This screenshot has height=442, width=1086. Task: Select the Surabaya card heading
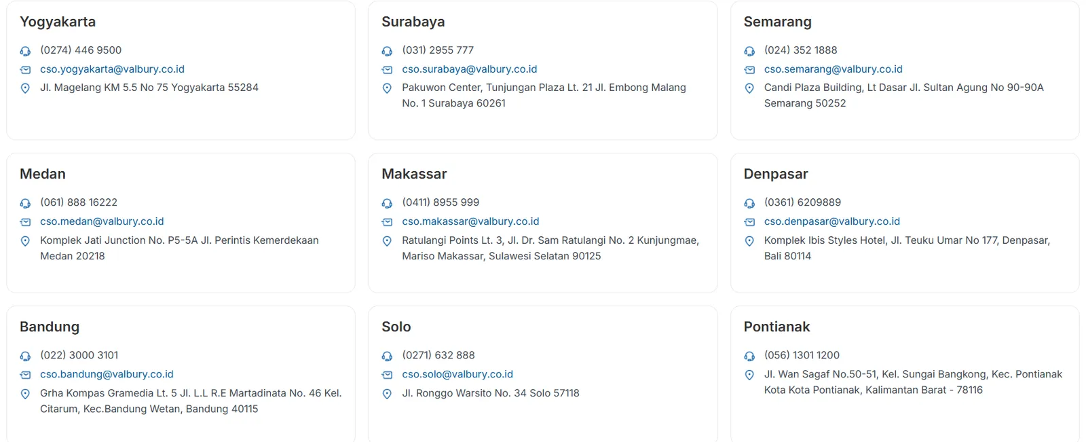click(x=413, y=22)
